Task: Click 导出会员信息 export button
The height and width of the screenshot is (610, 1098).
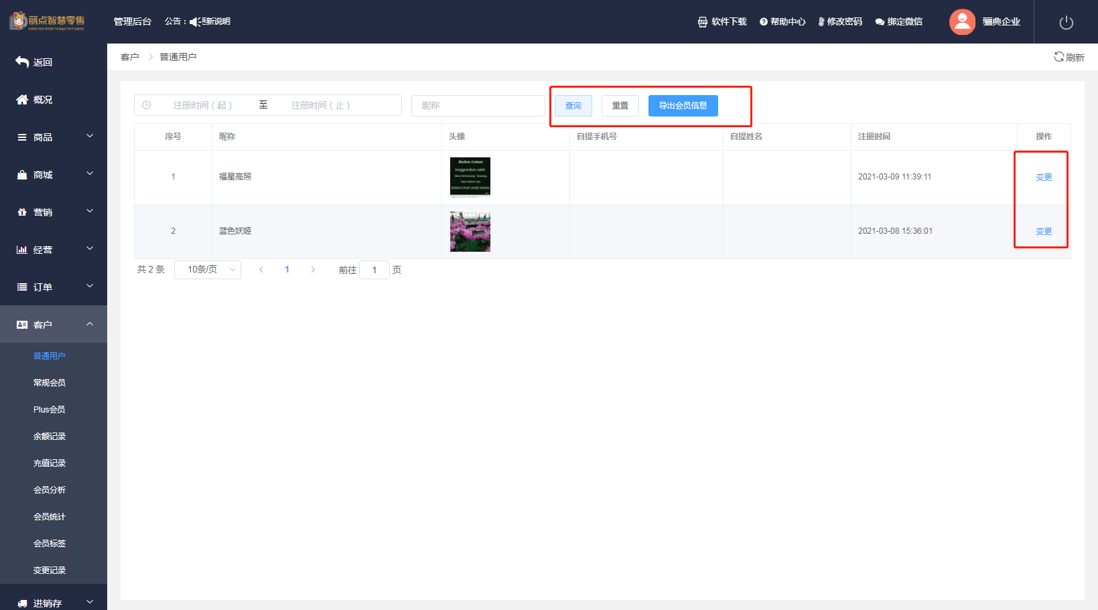Action: (683, 106)
